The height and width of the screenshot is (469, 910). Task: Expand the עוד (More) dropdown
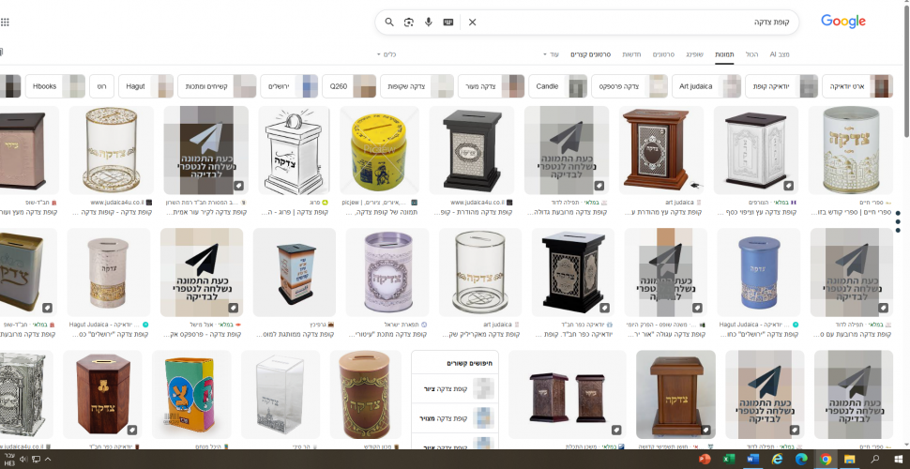[x=552, y=54]
